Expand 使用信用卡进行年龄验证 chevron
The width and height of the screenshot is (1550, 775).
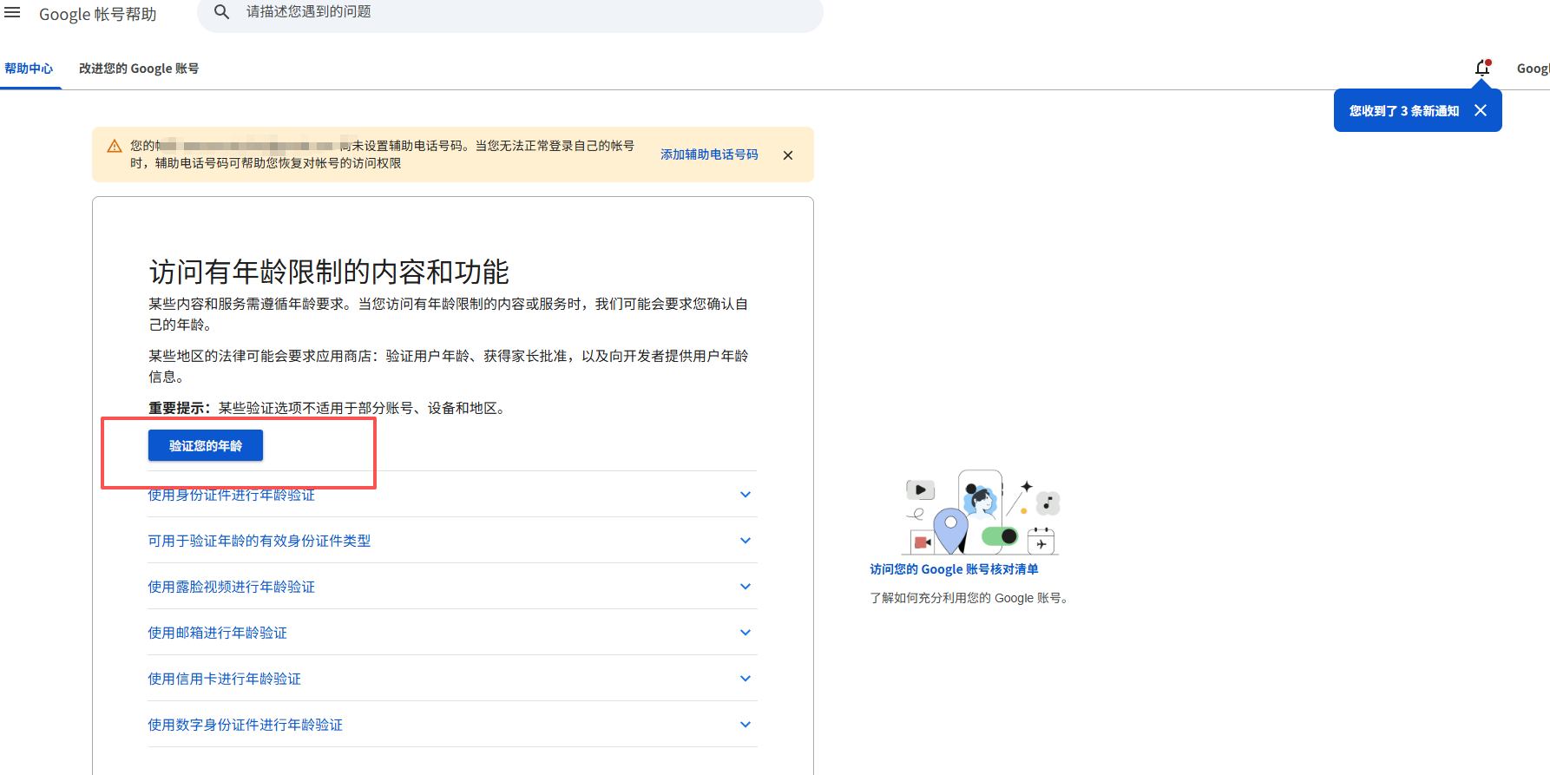pyautogui.click(x=745, y=679)
